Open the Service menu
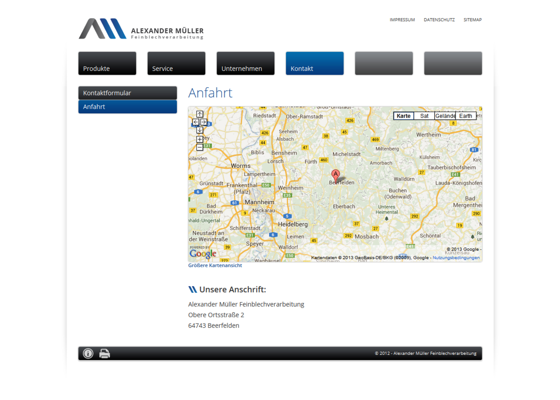 (176, 63)
